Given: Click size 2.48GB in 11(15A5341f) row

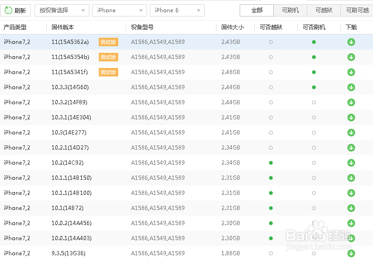Looking at the screenshot, I should [x=231, y=72].
